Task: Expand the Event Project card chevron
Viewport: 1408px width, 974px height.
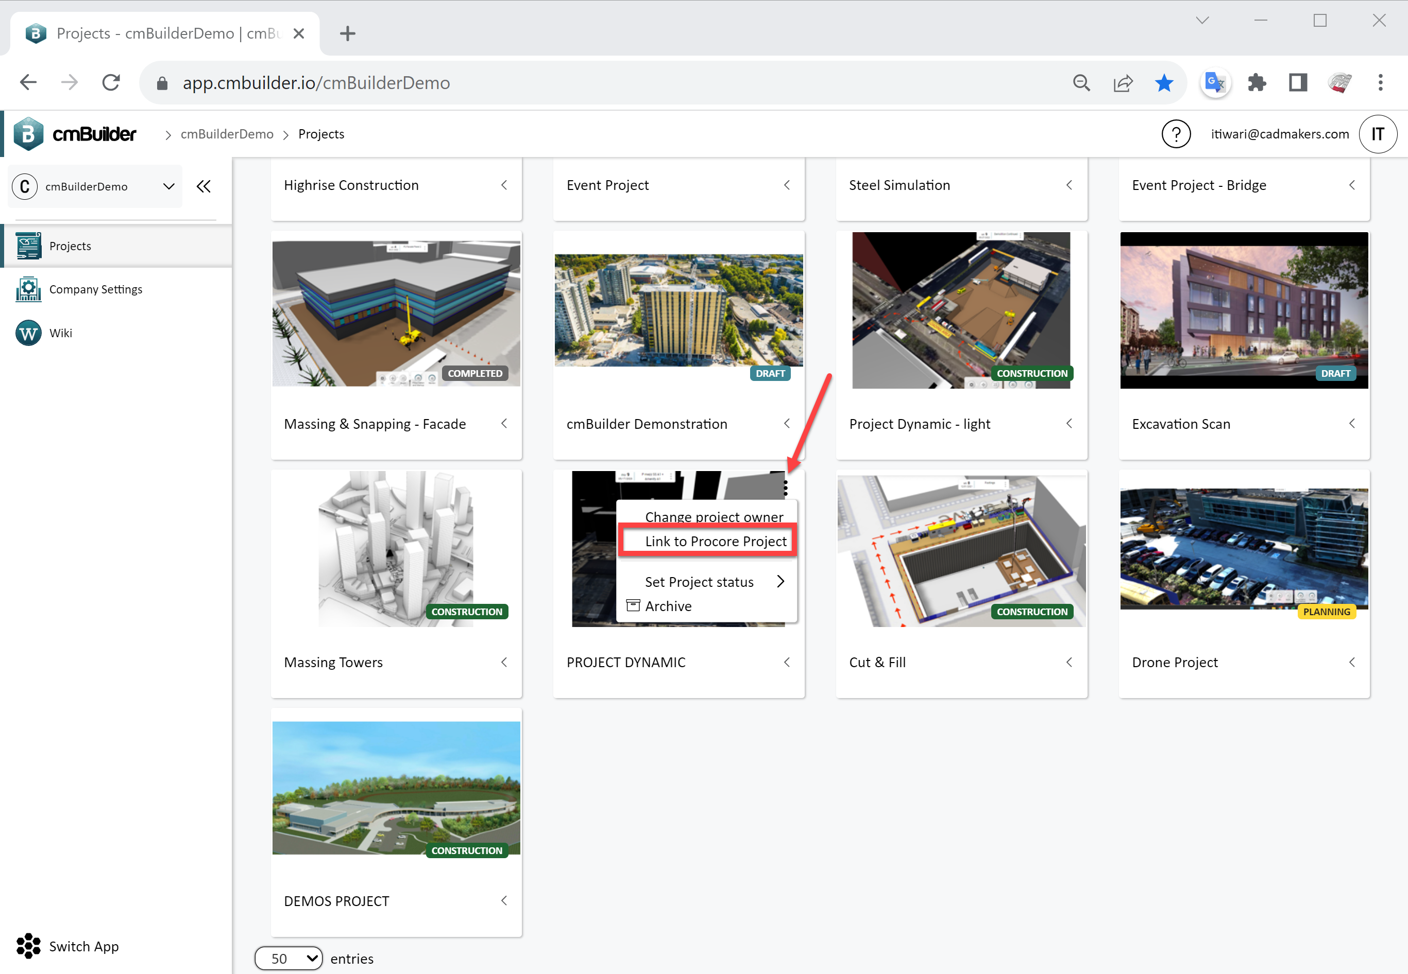Action: click(787, 185)
